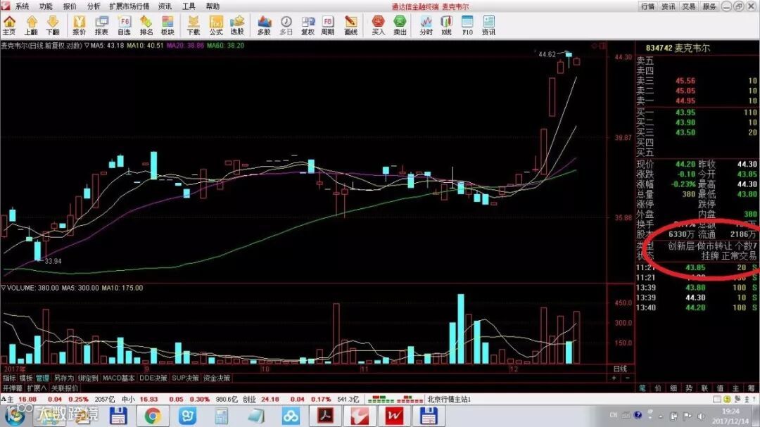This screenshot has height=427, width=760.
Task: Open the 功能 menu
Action: 46,6
